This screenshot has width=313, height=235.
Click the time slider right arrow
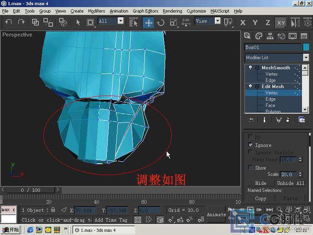coord(58,190)
